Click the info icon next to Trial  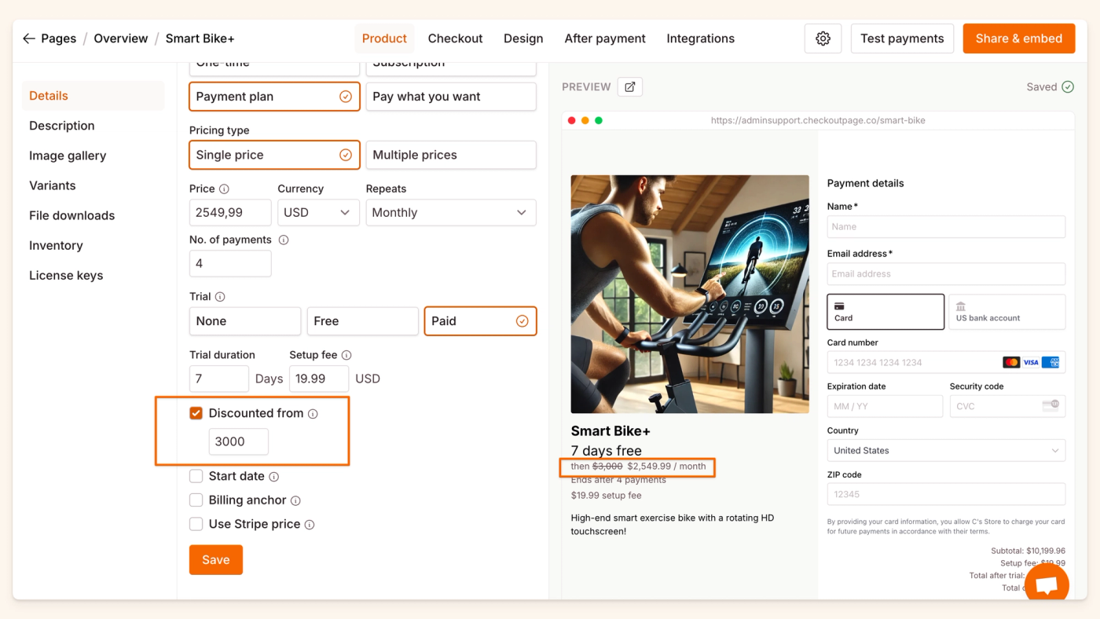(x=220, y=297)
